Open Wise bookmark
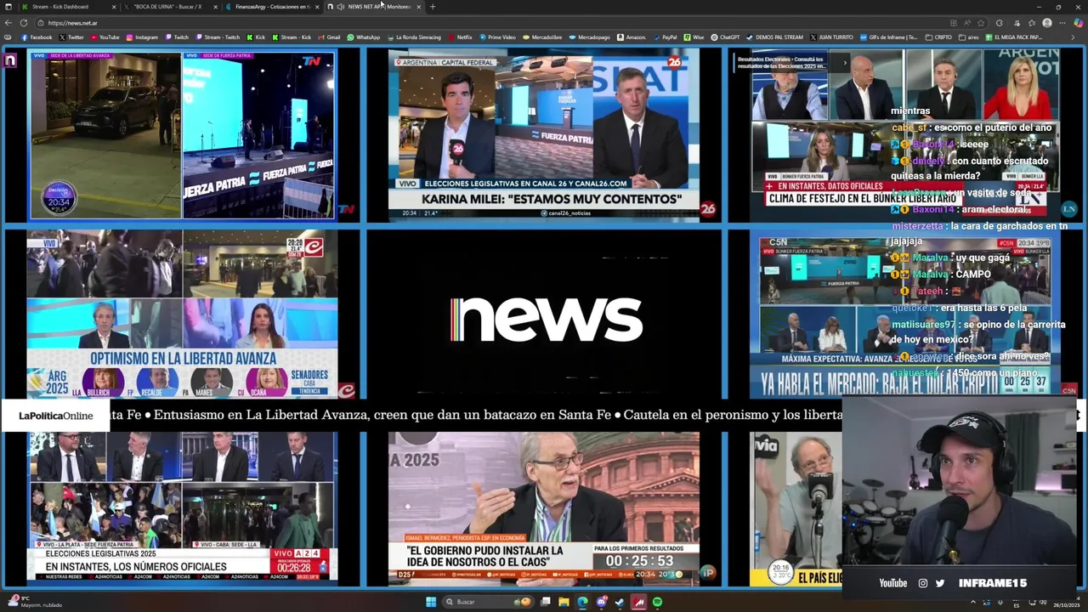1088x612 pixels. (694, 37)
